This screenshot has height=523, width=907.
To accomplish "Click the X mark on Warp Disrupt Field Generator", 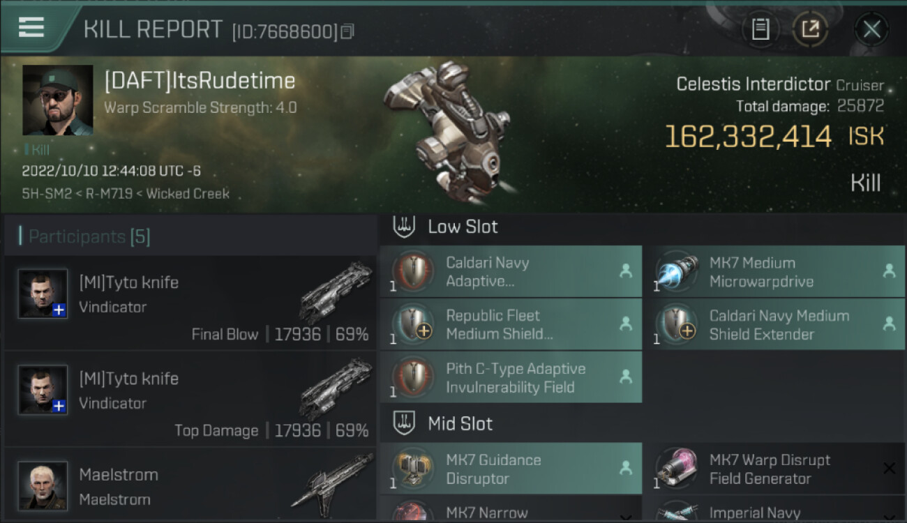I will (x=889, y=469).
